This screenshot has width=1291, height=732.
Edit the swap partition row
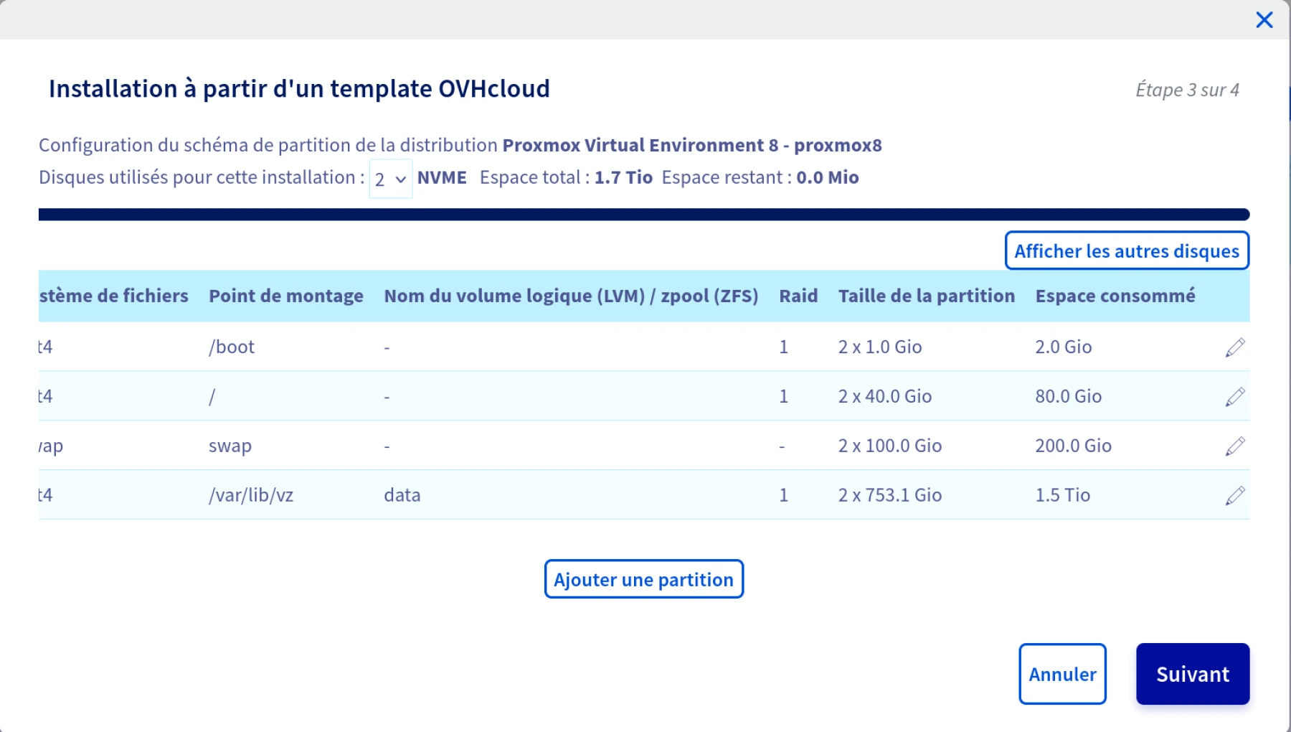[x=1234, y=446]
